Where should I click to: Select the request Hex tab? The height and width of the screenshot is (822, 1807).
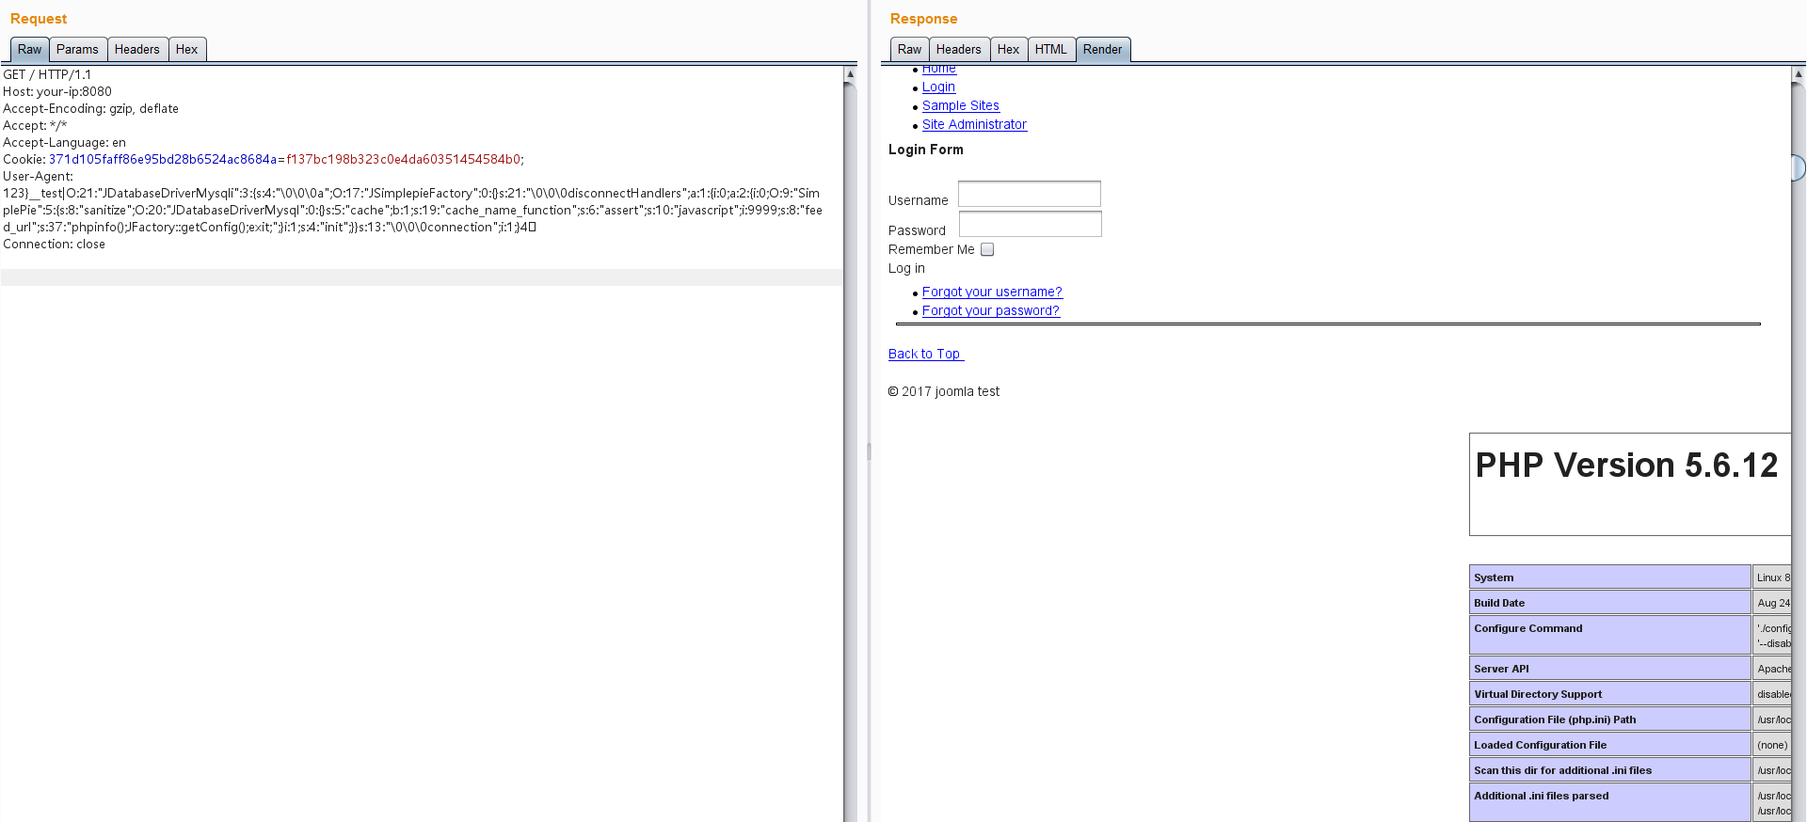(186, 50)
